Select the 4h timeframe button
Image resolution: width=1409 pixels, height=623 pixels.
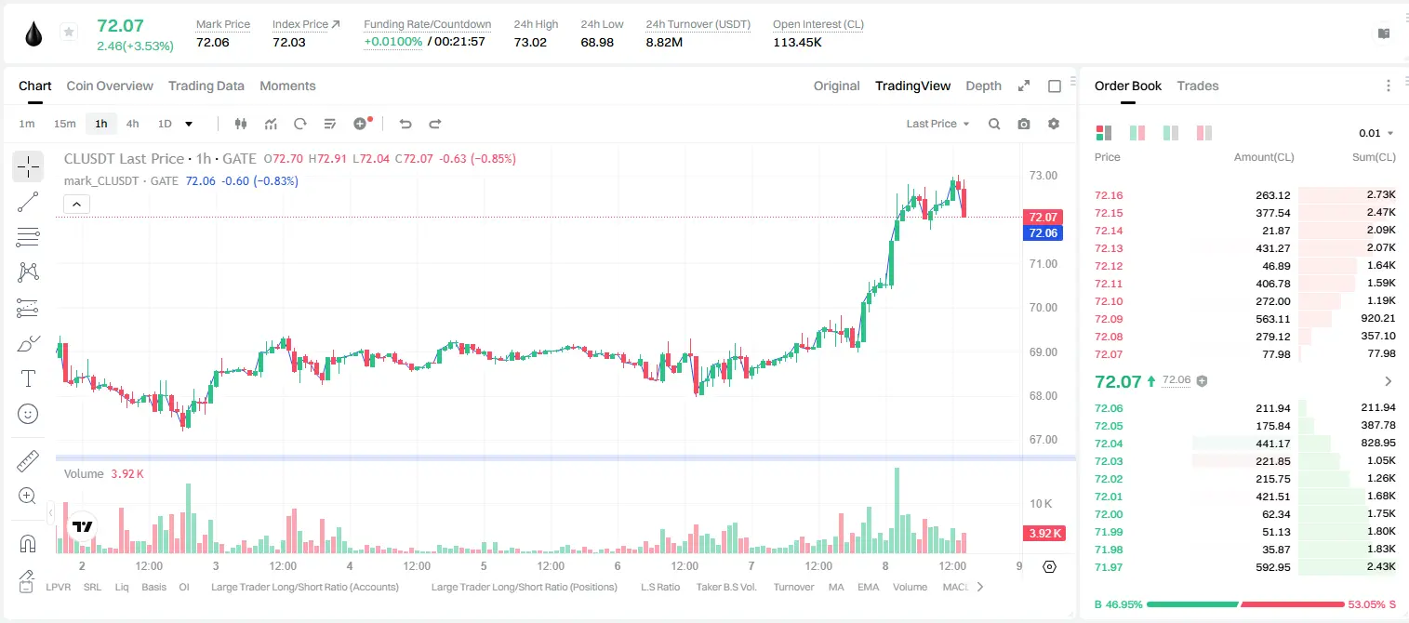point(133,124)
